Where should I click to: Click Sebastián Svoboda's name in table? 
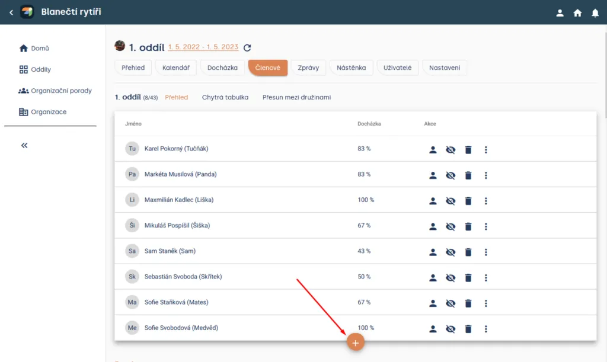point(183,277)
